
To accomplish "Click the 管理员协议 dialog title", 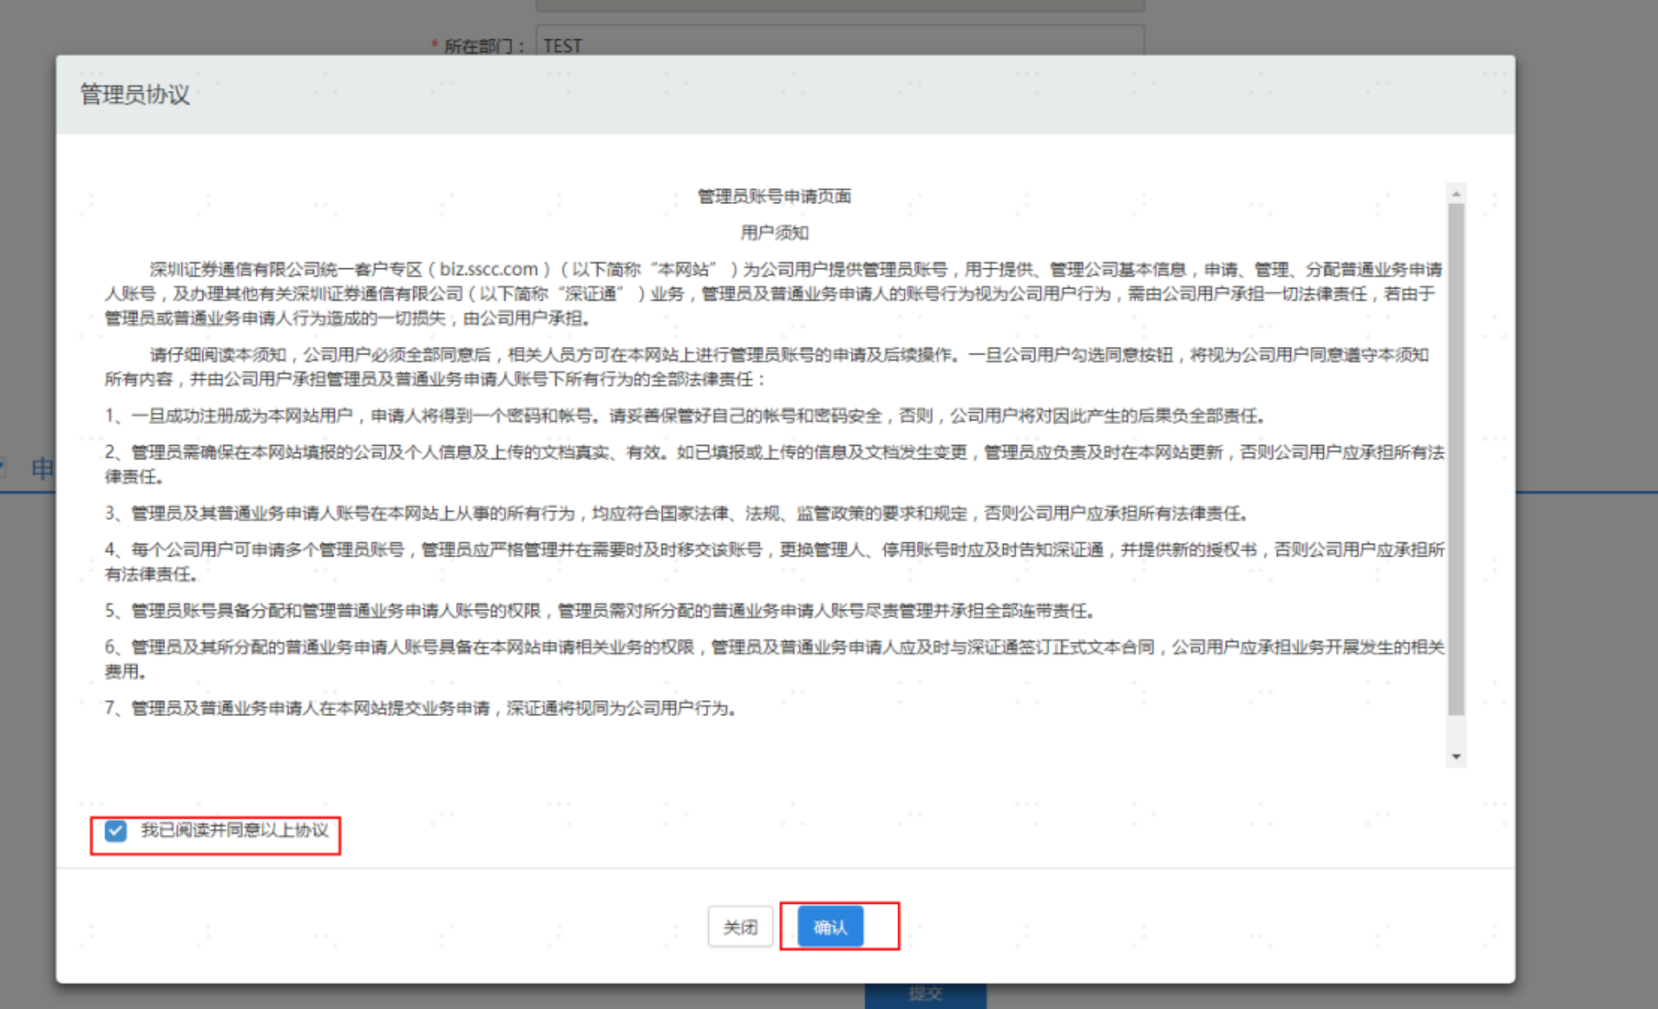I will point(135,95).
